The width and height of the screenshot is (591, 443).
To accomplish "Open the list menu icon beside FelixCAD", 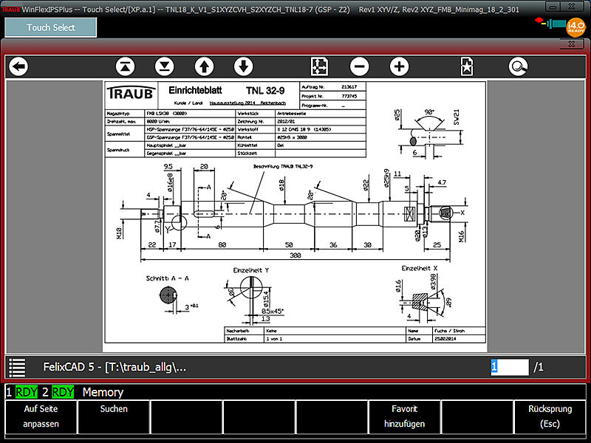I will tap(18, 367).
